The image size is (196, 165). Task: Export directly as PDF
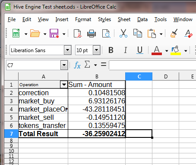tap(78, 34)
